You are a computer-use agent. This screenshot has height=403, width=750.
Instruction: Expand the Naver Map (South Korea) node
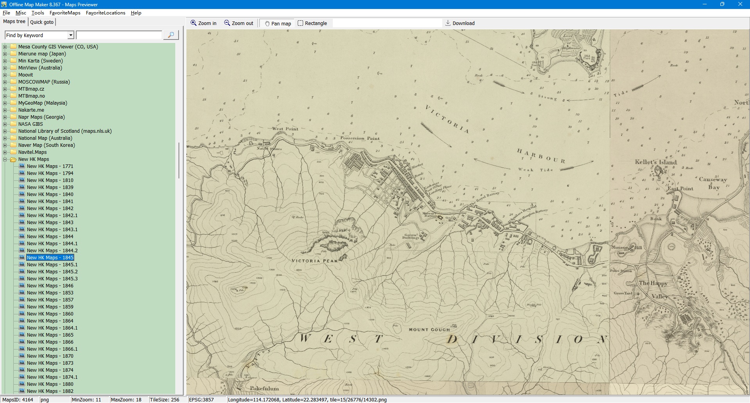point(5,145)
